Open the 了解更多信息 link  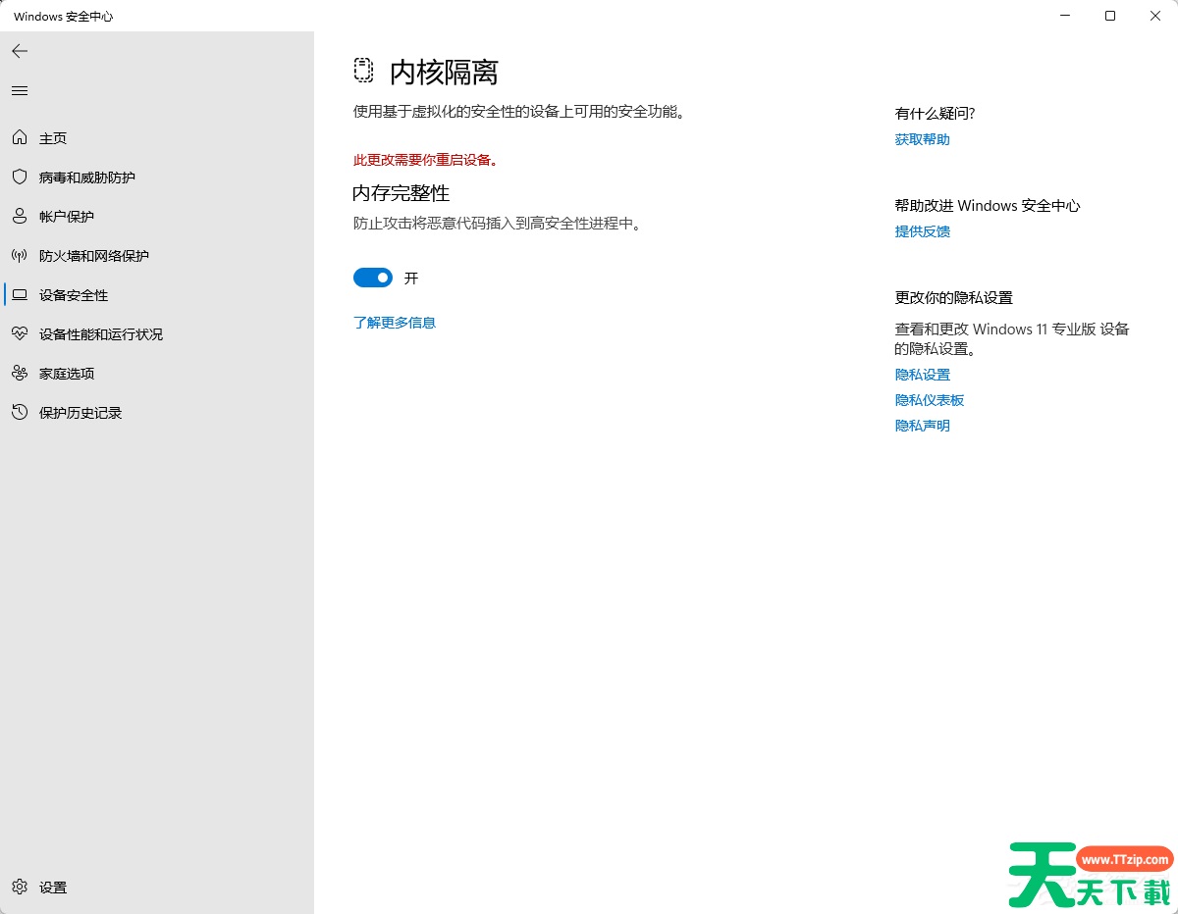point(394,322)
